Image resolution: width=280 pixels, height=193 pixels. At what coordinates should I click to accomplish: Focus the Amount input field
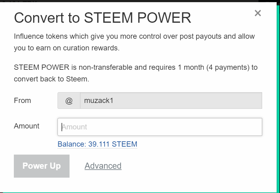[160, 127]
